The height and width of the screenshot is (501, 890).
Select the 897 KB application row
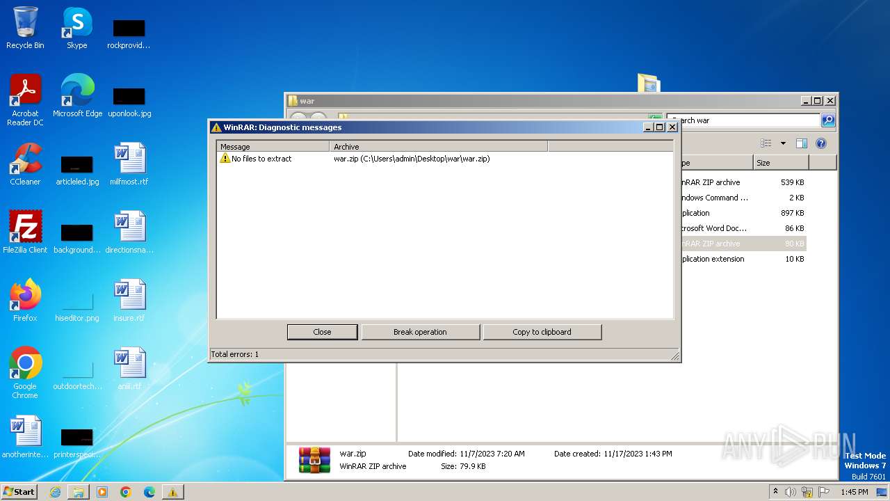(x=743, y=213)
